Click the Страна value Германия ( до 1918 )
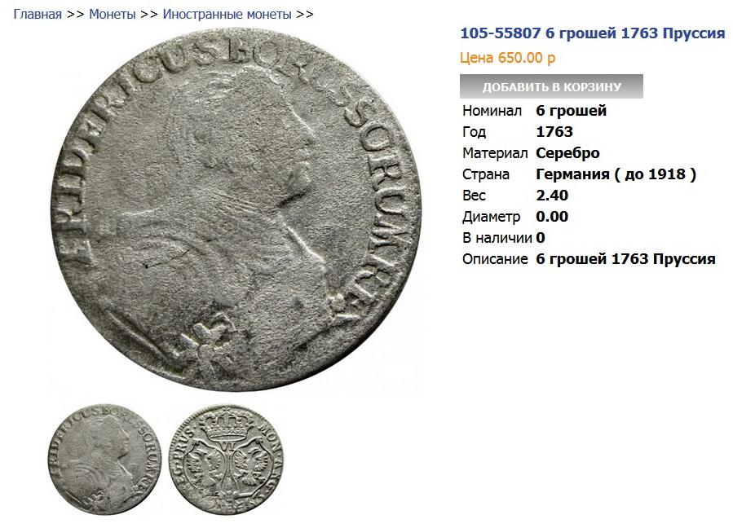The image size is (733, 528). point(616,174)
